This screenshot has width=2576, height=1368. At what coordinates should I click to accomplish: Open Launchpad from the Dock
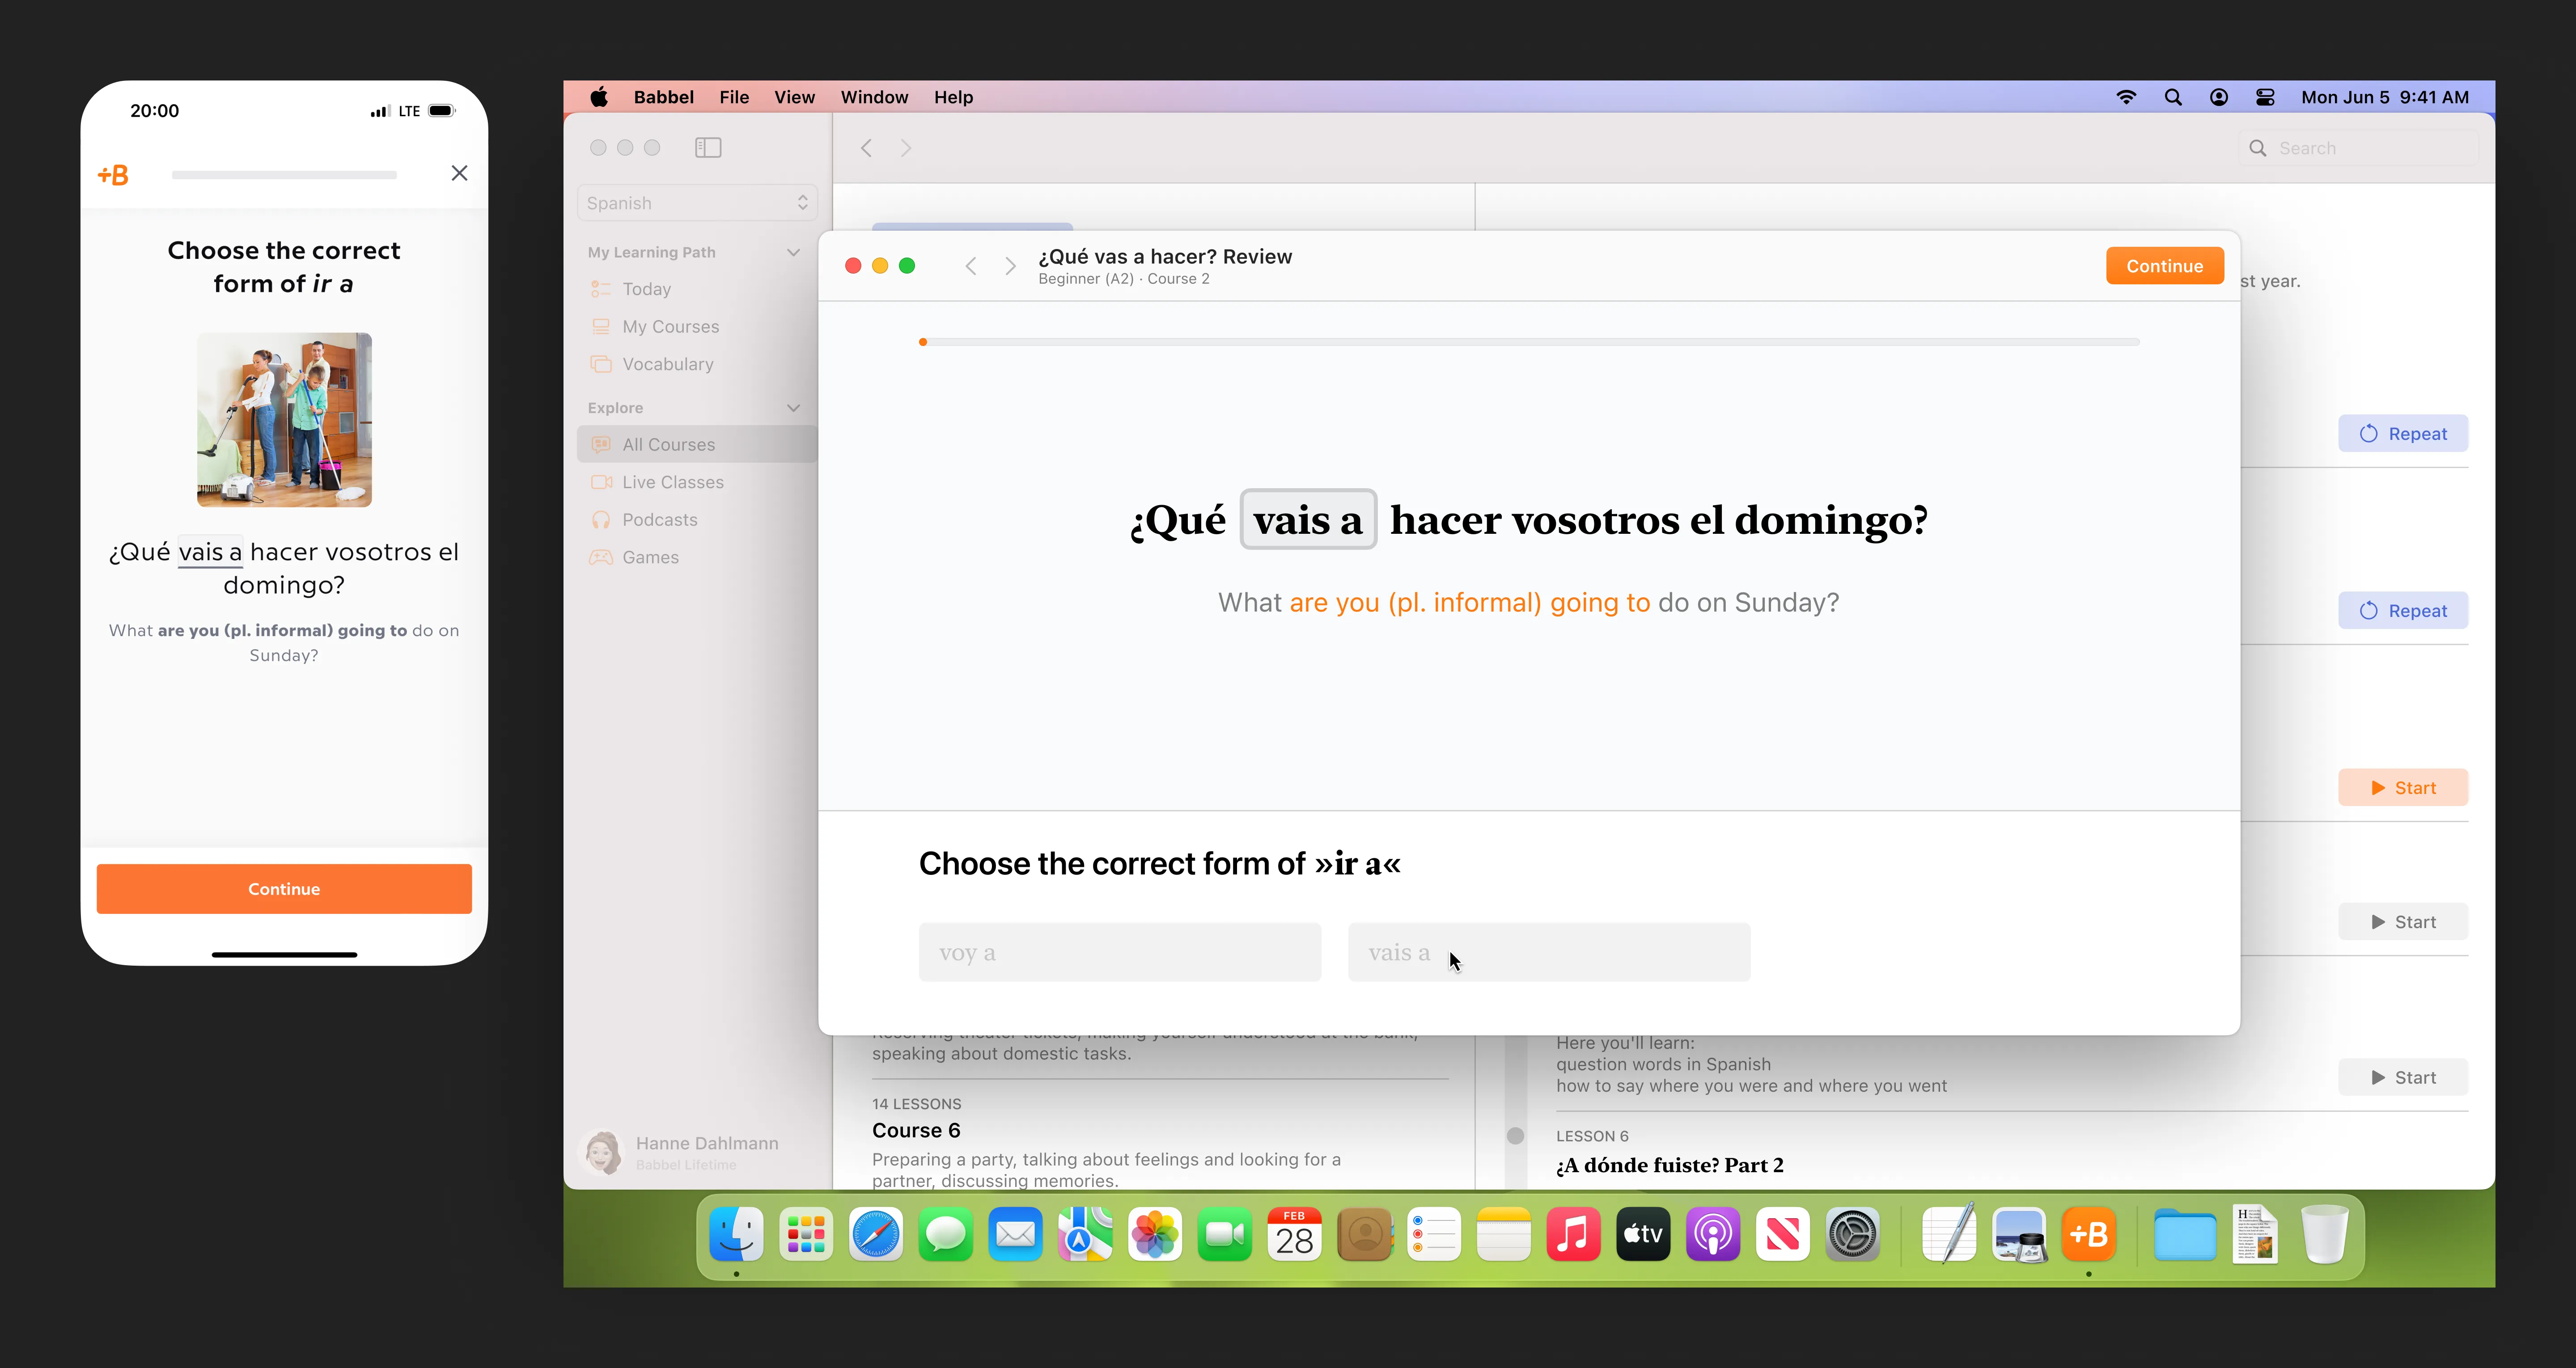(806, 1234)
